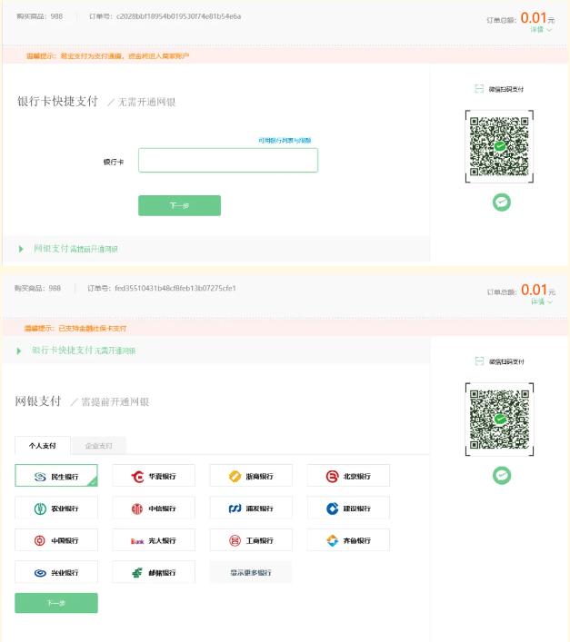The width and height of the screenshot is (570, 642).
Task: Focus the 银行卡 number input field
Action: tap(228, 161)
